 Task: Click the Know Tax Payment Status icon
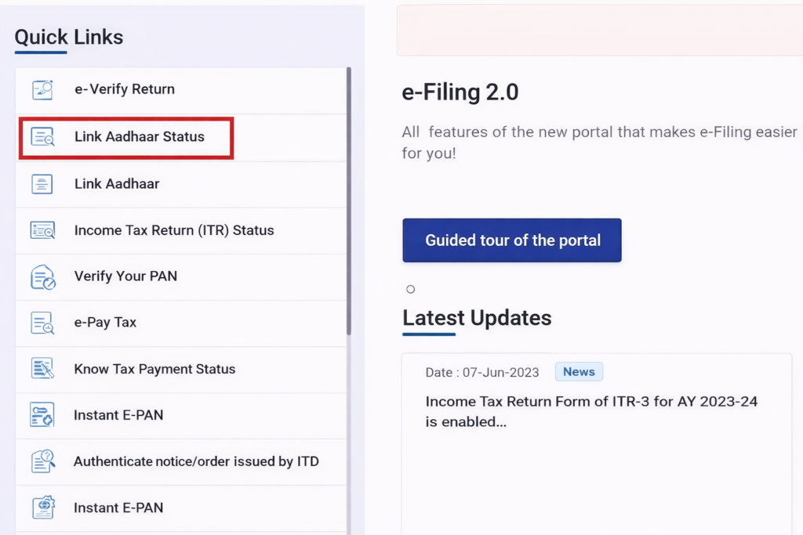point(42,369)
